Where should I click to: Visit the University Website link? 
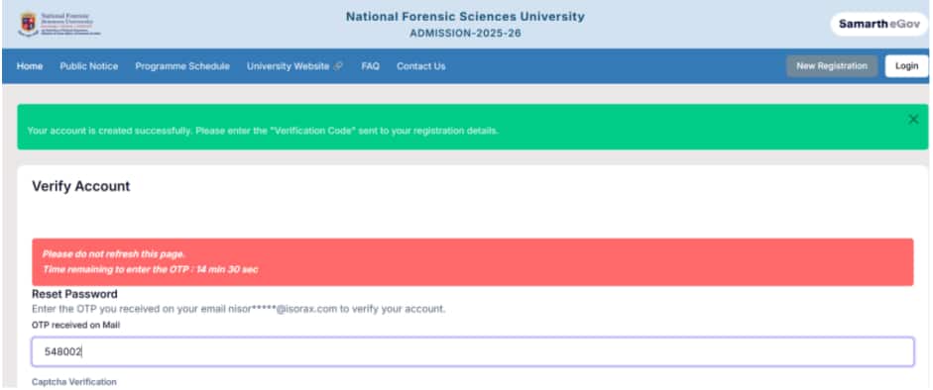coord(288,66)
